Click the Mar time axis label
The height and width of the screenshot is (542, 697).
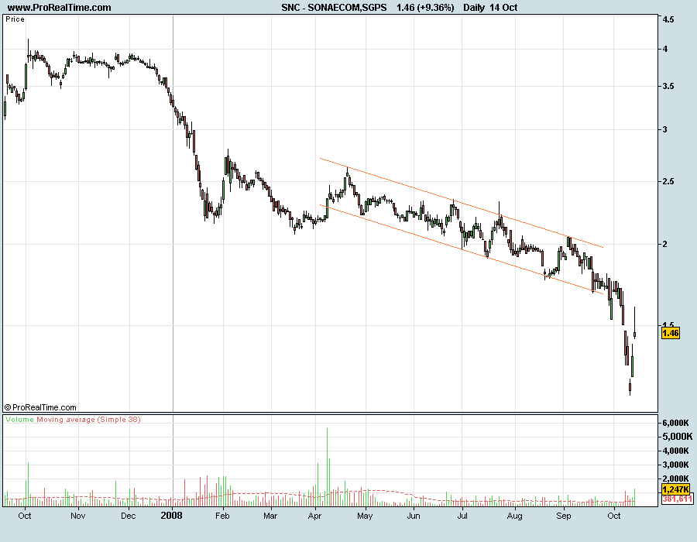coord(270,516)
